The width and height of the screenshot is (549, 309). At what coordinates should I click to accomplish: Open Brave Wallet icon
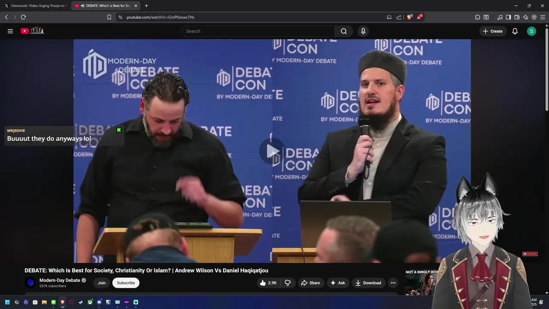517,17
